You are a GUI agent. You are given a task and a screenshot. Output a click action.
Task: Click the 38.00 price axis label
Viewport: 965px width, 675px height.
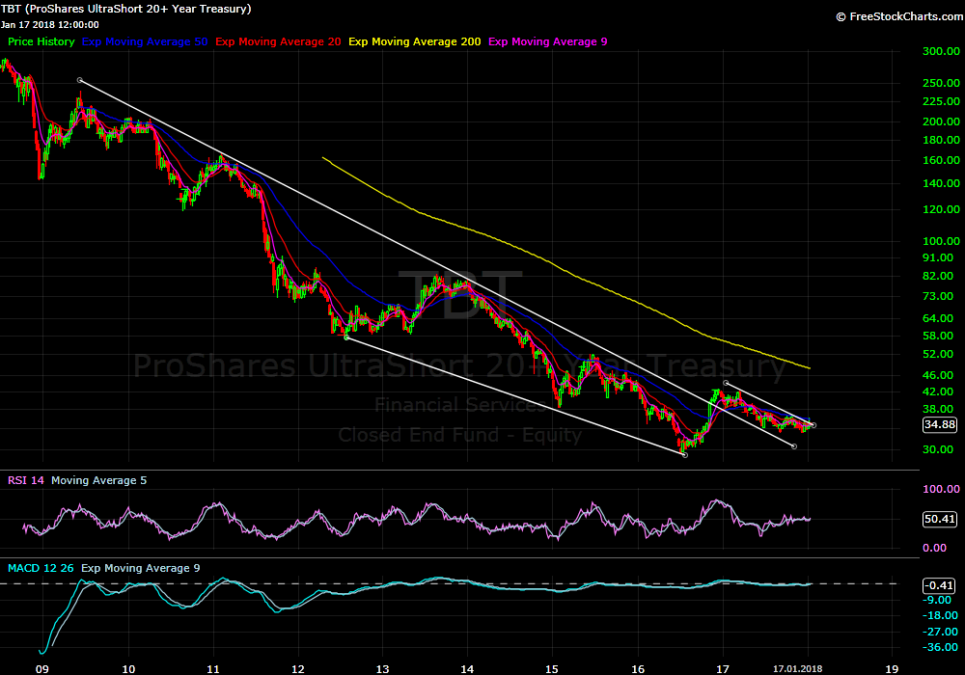pyautogui.click(x=938, y=409)
